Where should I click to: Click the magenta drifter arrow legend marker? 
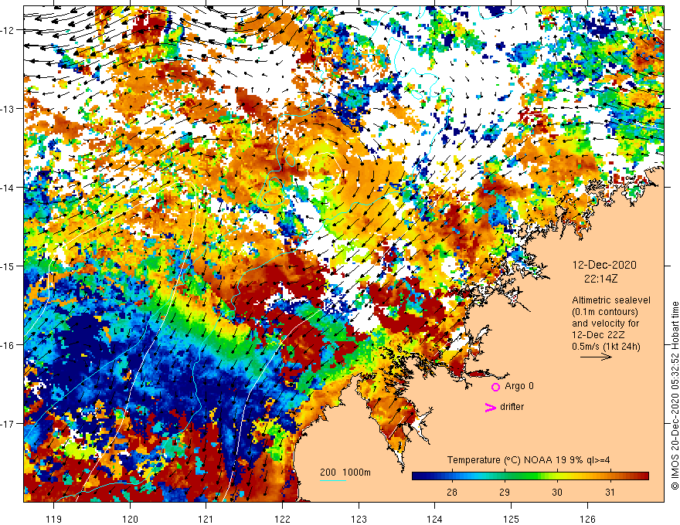coord(490,408)
